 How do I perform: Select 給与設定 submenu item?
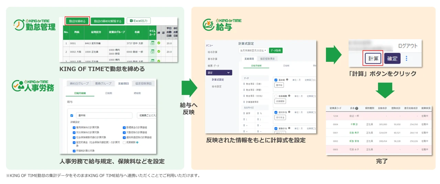[217, 87]
